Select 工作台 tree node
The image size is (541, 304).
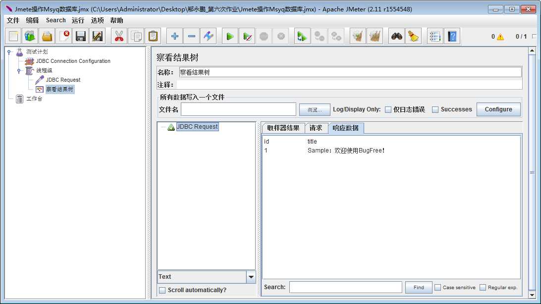pyautogui.click(x=34, y=99)
